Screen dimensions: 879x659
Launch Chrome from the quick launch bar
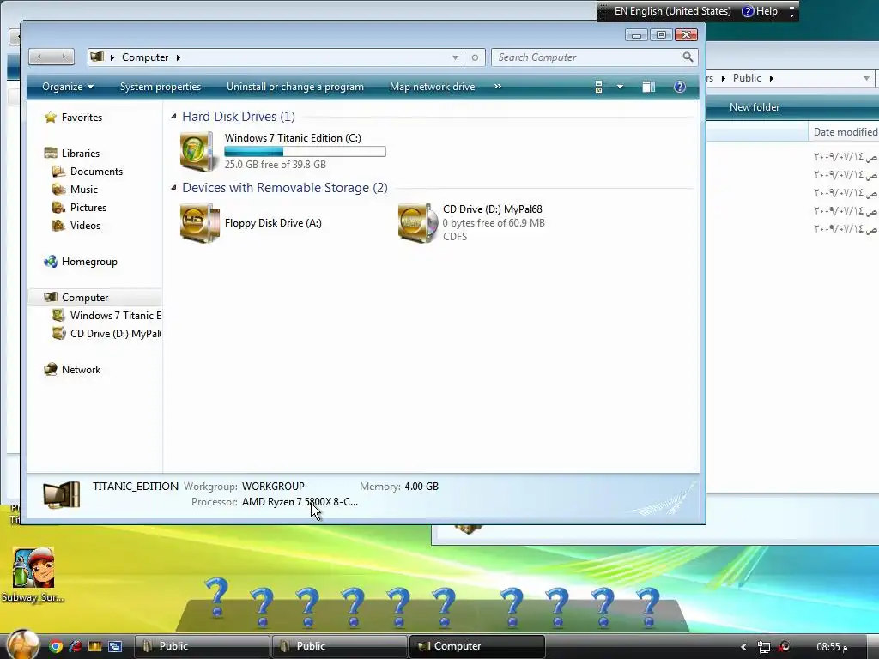(56, 647)
